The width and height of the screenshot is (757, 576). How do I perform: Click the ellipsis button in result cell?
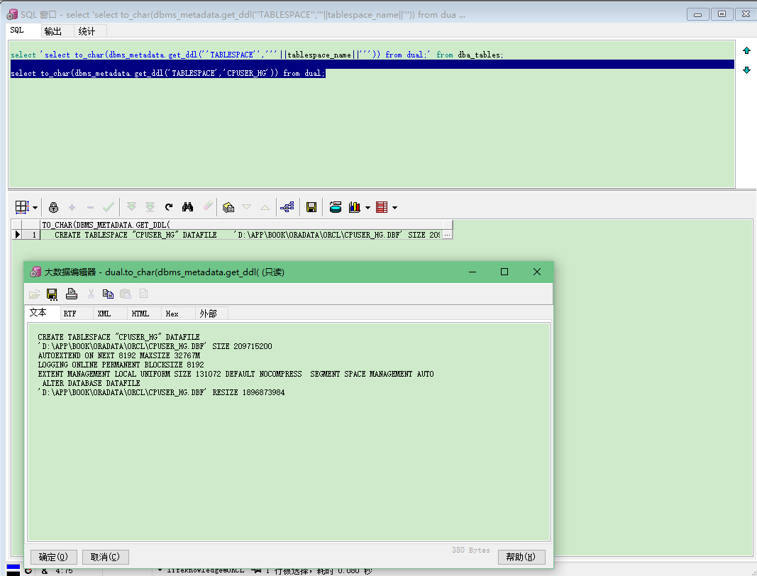448,235
